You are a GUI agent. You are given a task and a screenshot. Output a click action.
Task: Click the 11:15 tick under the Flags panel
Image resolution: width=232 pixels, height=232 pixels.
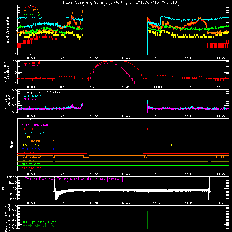point(189,174)
